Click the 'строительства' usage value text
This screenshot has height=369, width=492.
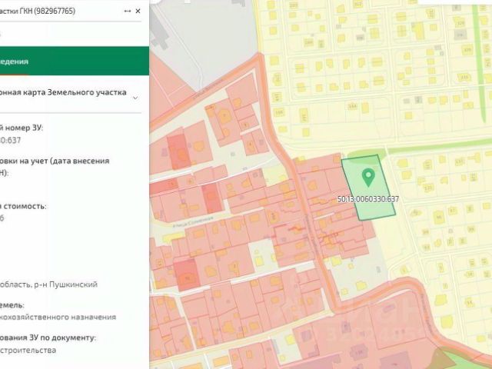click(28, 350)
